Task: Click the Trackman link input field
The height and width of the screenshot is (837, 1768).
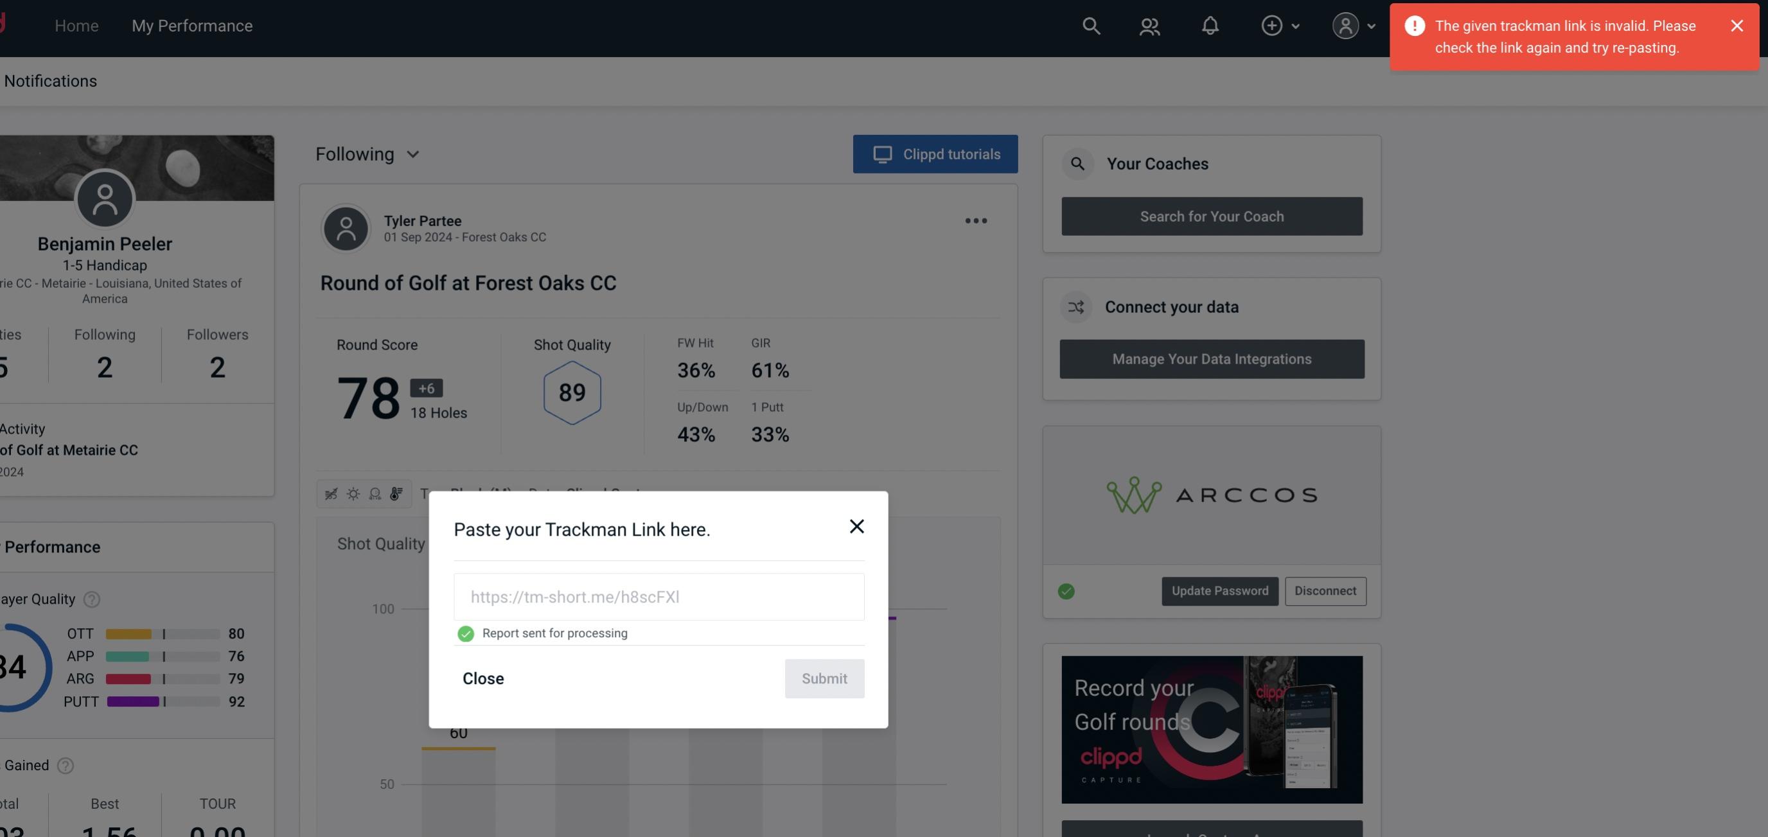Action: pyautogui.click(x=660, y=595)
